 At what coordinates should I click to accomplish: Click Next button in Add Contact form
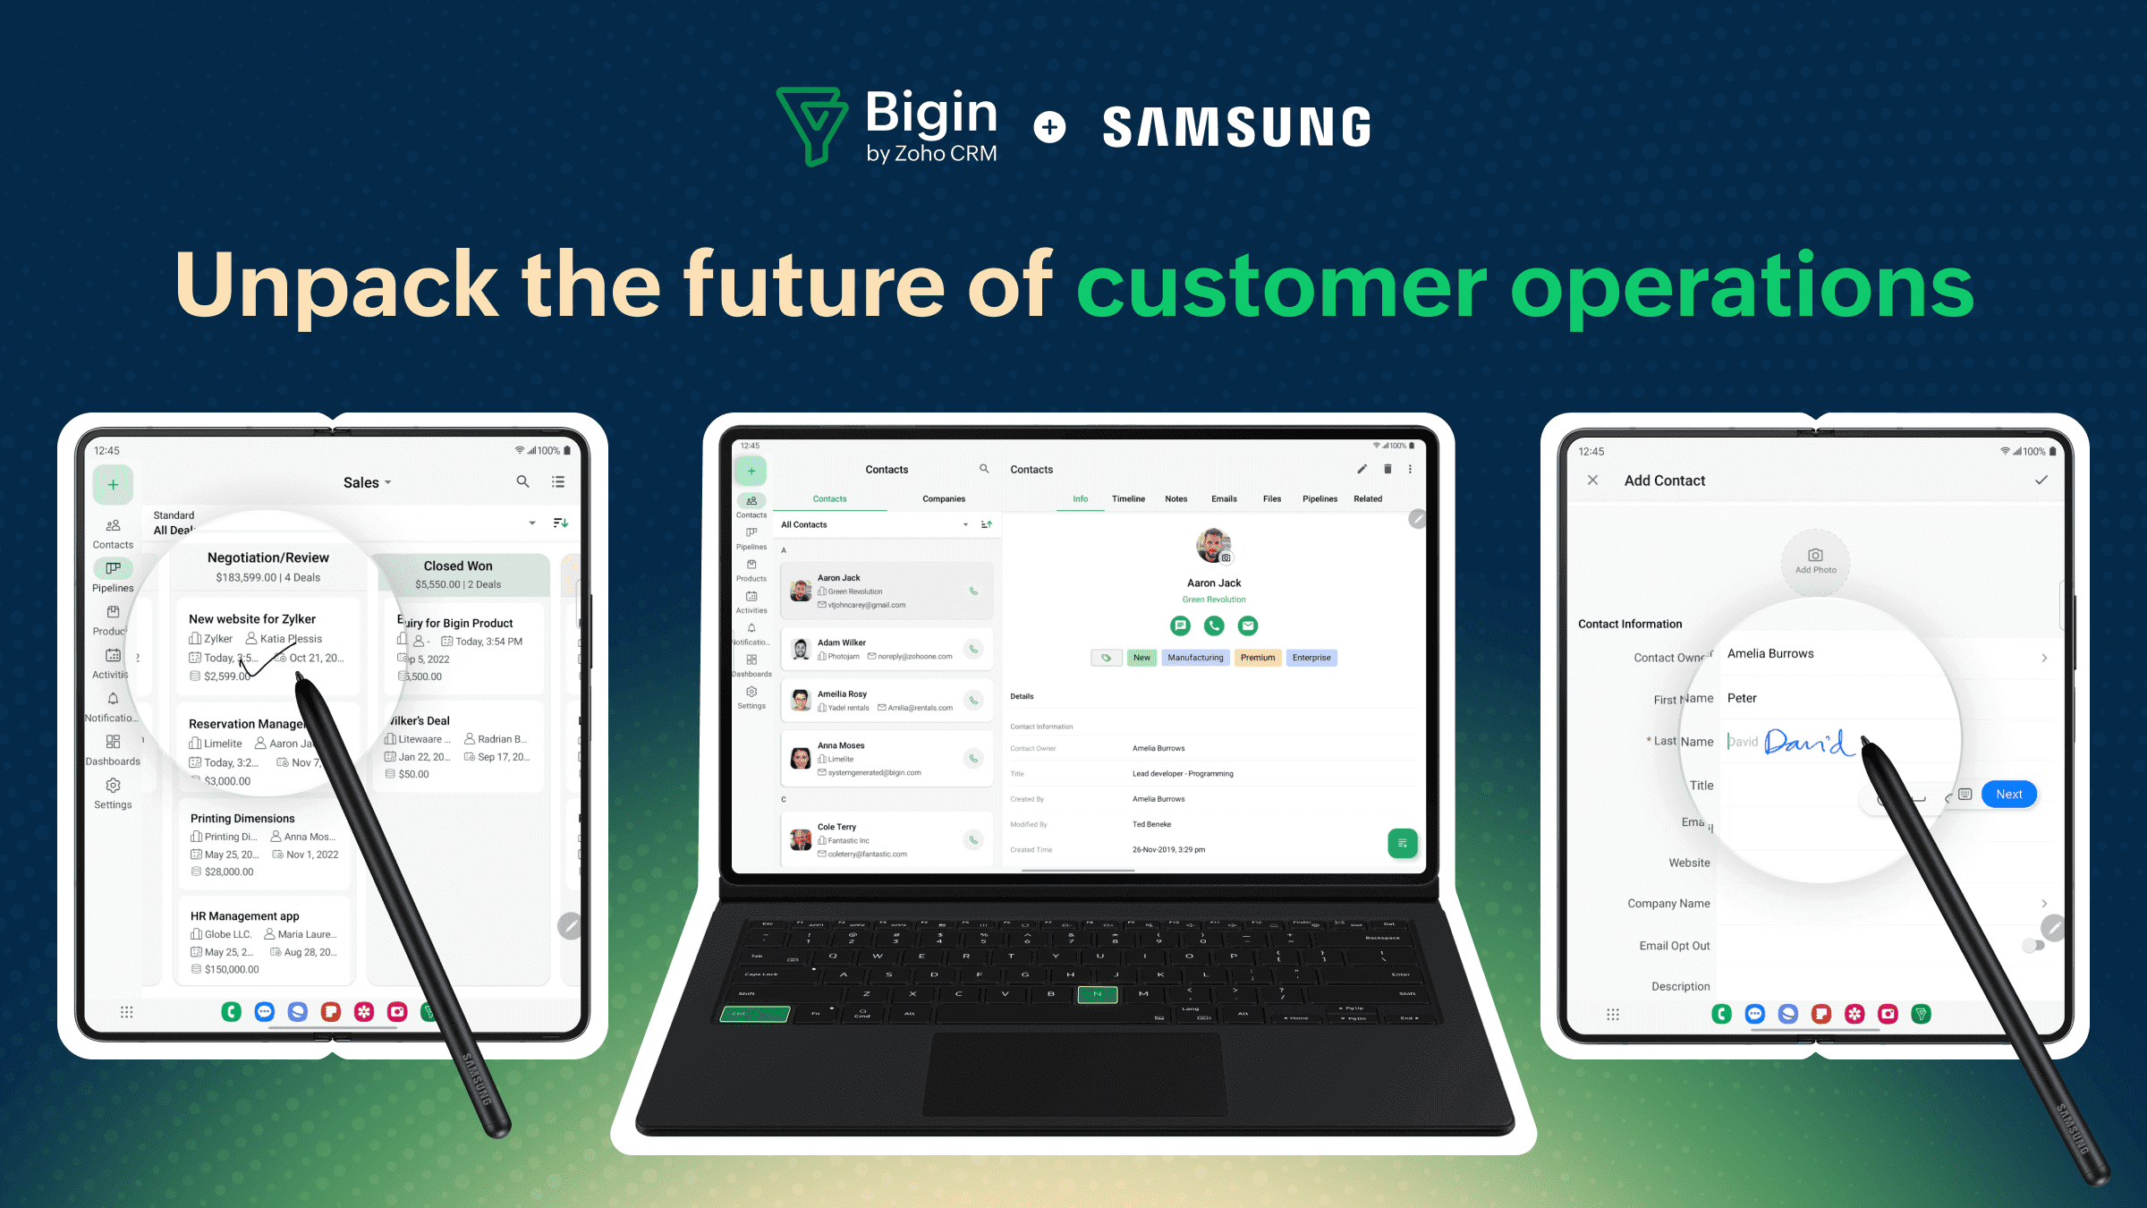pyautogui.click(x=2008, y=794)
